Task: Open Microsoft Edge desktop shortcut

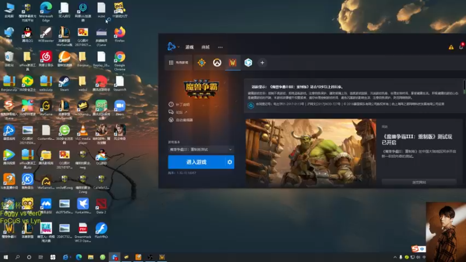Action: point(46,12)
